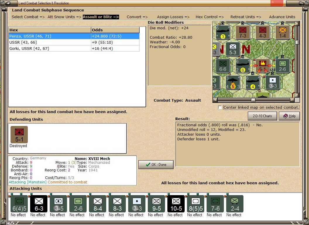
Task: Click the Assign Losses subphase label
Action: click(173, 17)
